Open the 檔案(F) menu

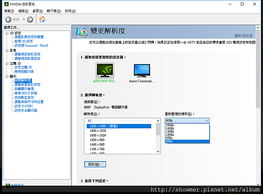tap(9, 11)
